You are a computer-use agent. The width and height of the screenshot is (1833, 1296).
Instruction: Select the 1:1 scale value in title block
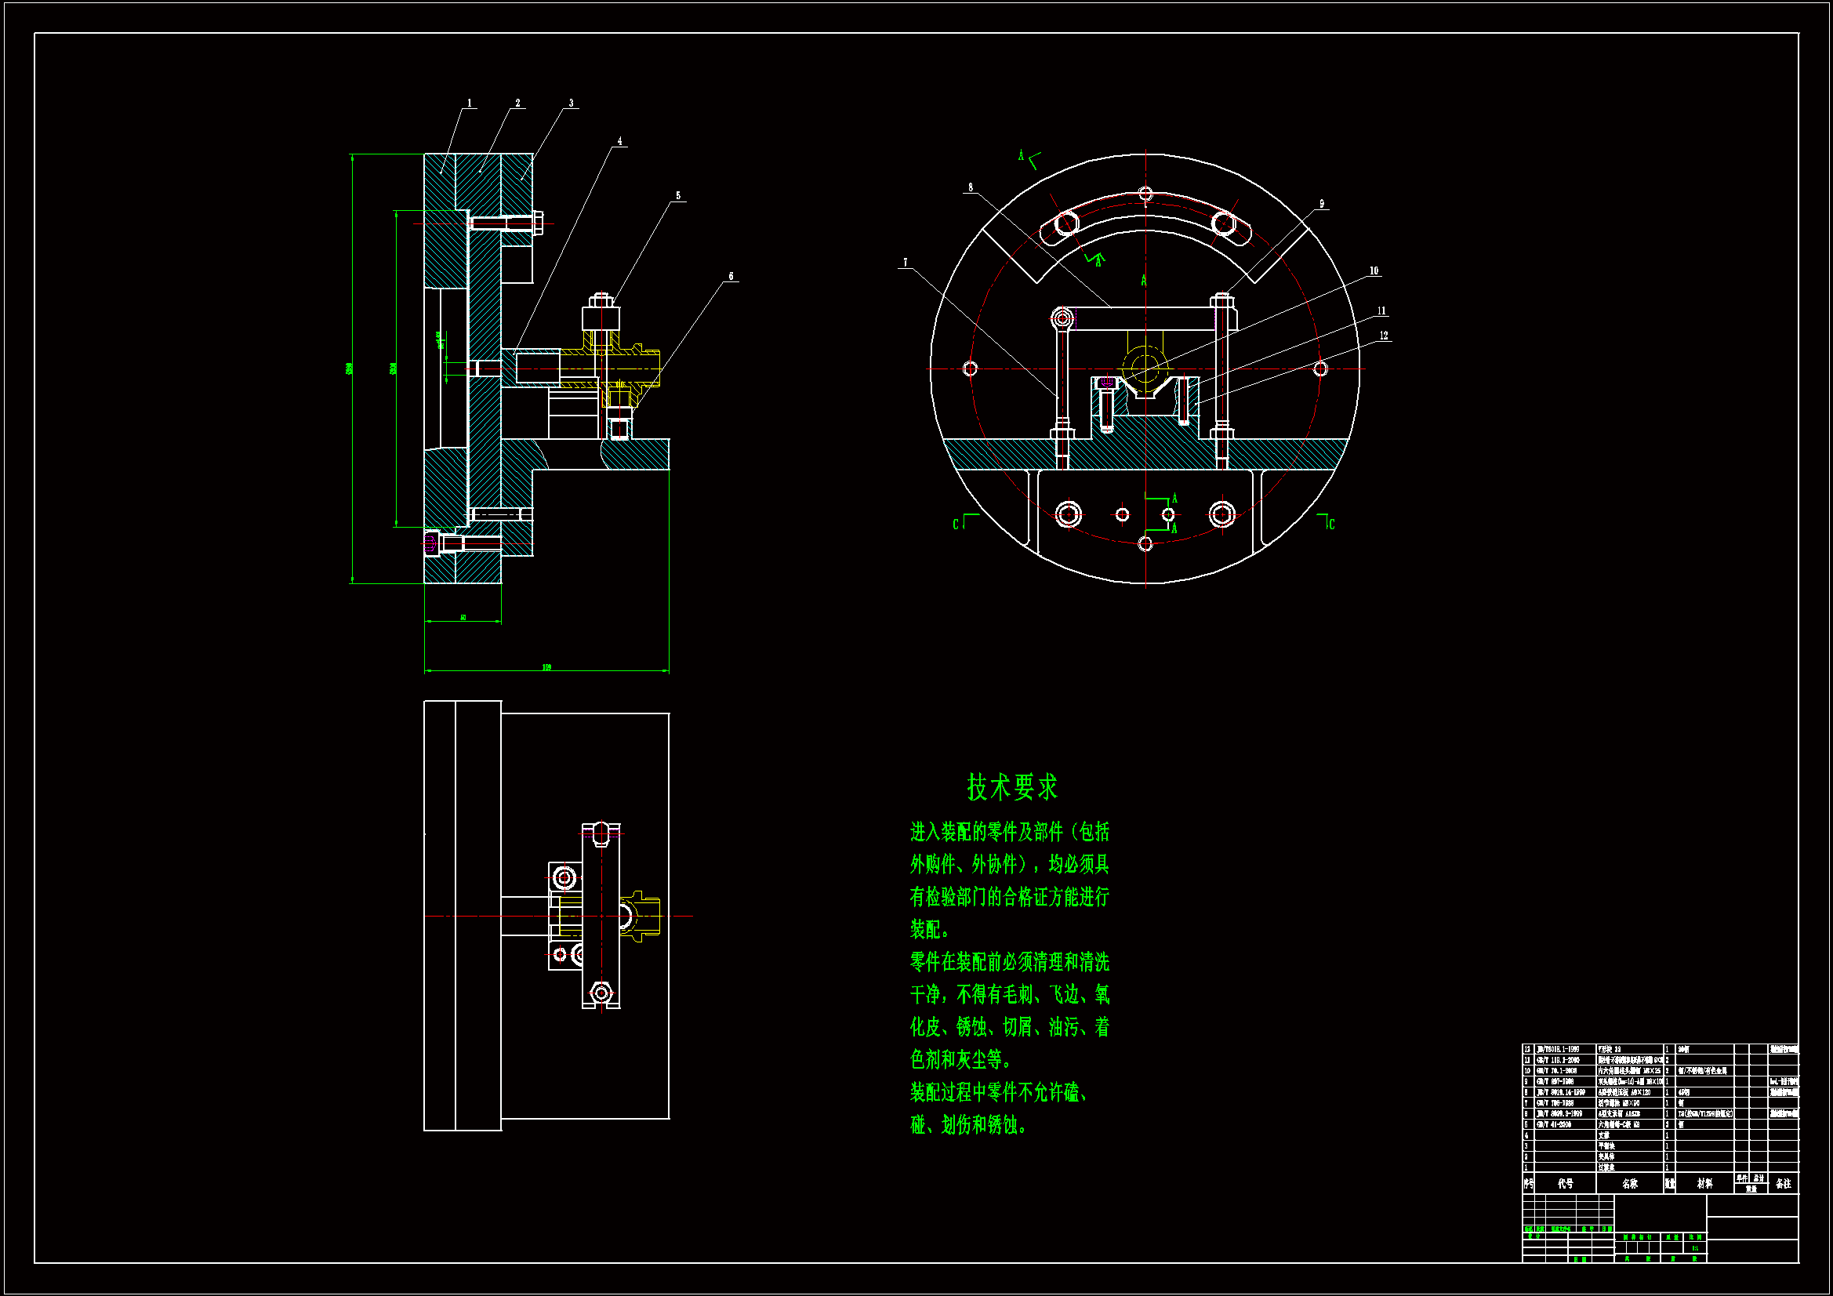point(1696,1248)
